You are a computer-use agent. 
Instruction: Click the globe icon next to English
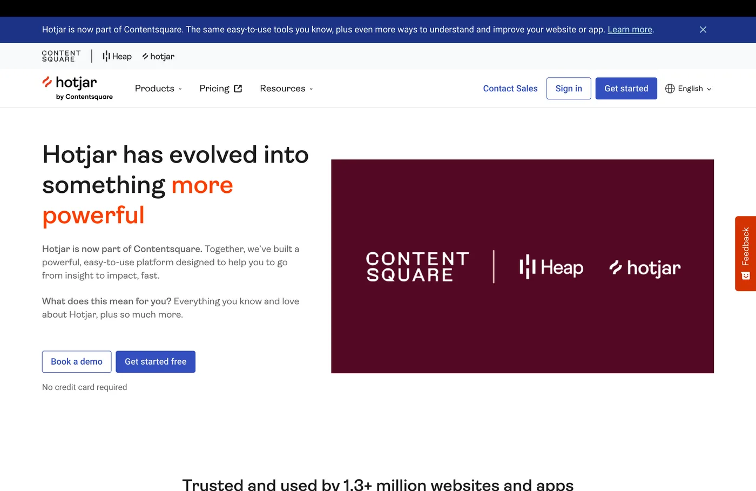click(670, 88)
